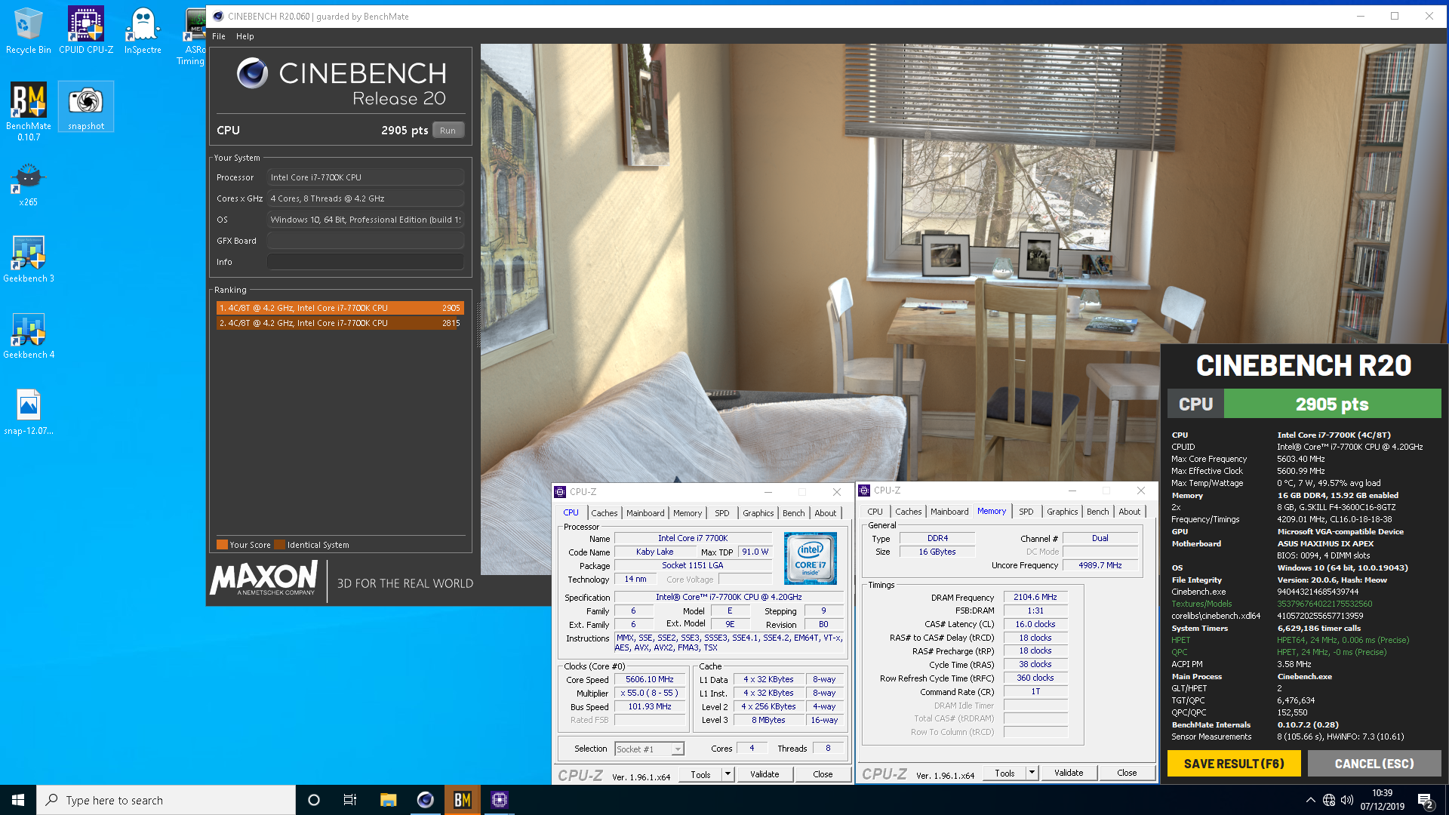This screenshot has width=1449, height=815.
Task: Open the Geekbench 4 desktop shortcut
Action: pos(29,336)
